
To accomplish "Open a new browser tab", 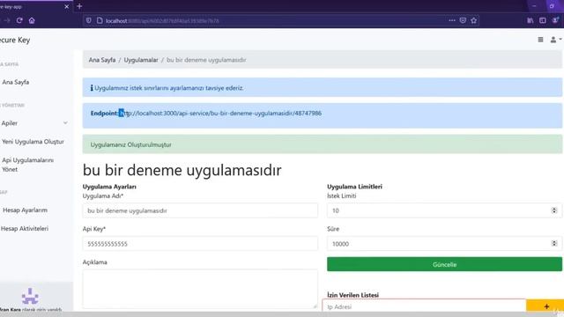I will tap(79, 6).
